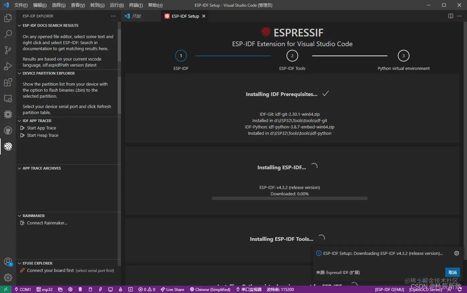Click step 1 ESP-IDF circle
The width and height of the screenshot is (467, 293).
[x=181, y=56]
